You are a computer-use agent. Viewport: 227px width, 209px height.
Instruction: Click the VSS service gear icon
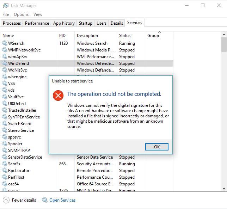[x=5, y=84]
